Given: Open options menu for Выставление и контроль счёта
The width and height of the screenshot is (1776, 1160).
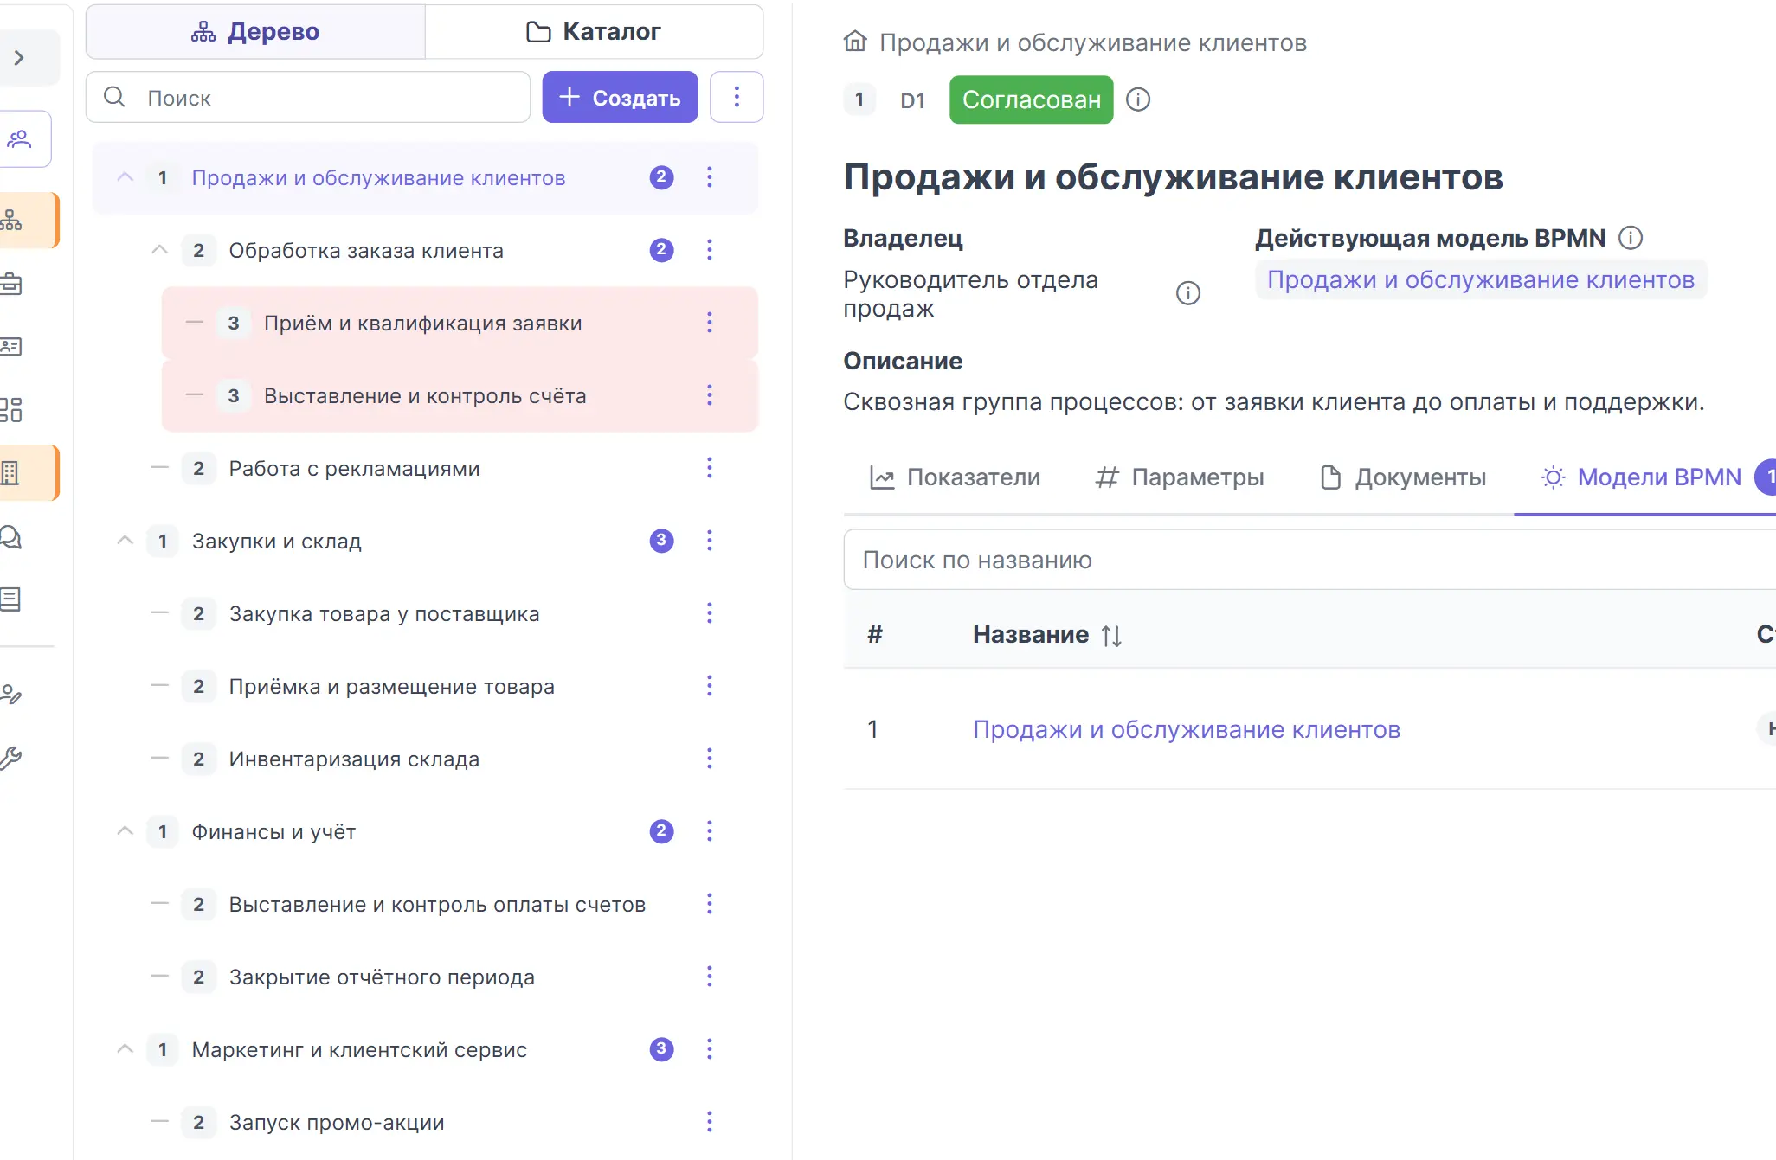Looking at the screenshot, I should (710, 395).
